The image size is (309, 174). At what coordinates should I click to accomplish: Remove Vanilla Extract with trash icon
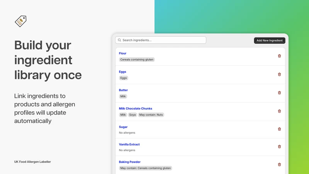pos(279,147)
